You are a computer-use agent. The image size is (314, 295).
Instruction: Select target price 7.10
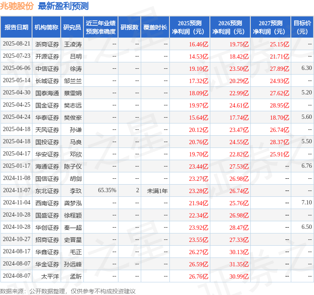pyautogui.click(x=306, y=202)
